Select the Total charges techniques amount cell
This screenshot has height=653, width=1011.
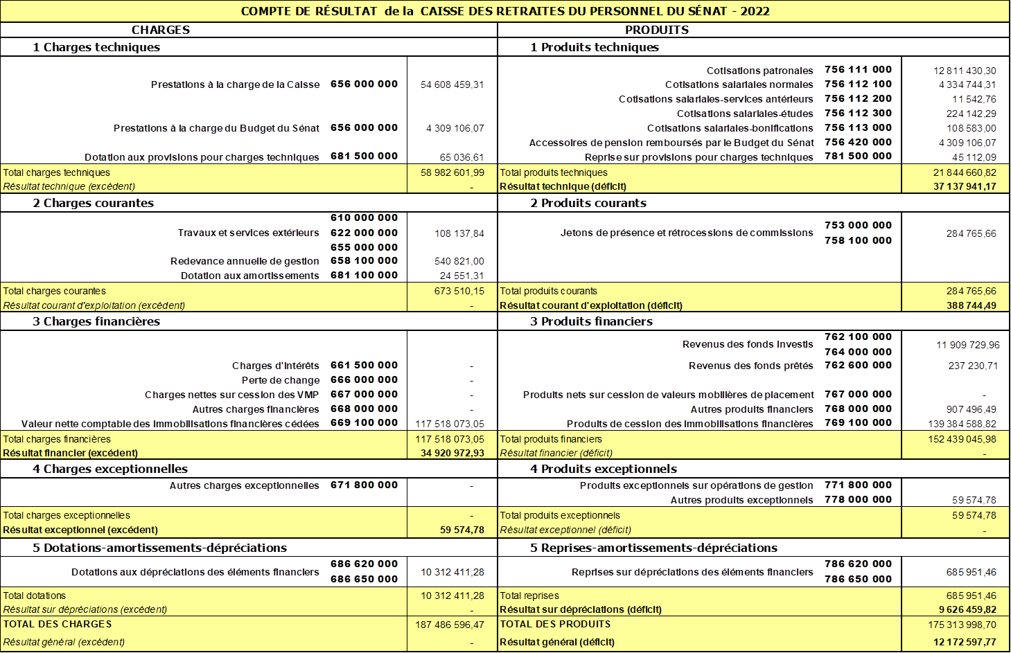point(452,172)
